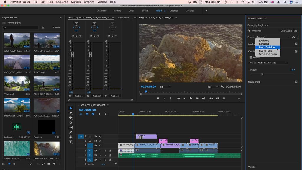Open the Full playback resolution dropdown
302x170 pixels.
coord(213,86)
